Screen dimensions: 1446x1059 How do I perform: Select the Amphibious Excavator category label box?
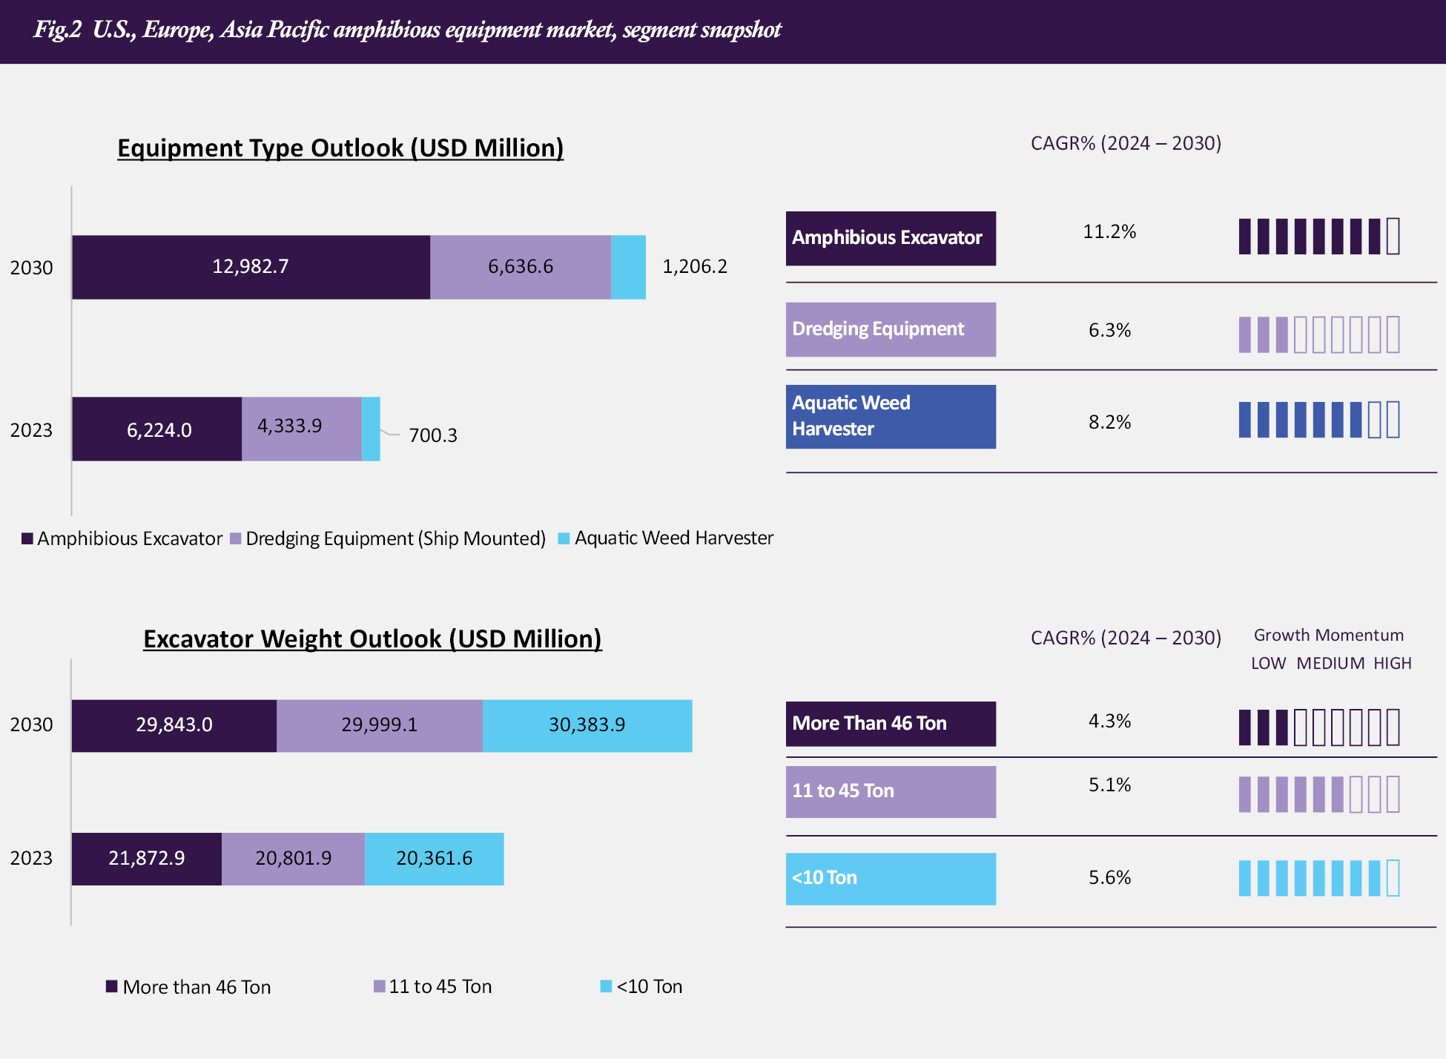point(890,239)
